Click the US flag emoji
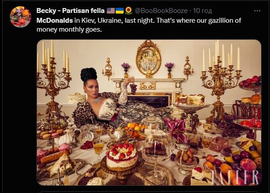Screen dimensions: 270x193 [x=110, y=10]
